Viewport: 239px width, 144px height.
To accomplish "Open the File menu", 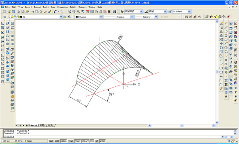I will pyautogui.click(x=7, y=7).
